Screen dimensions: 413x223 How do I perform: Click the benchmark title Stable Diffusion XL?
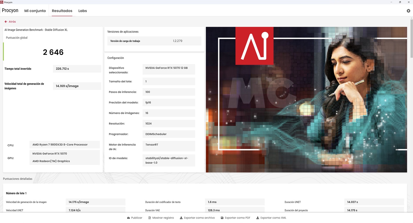point(36,30)
